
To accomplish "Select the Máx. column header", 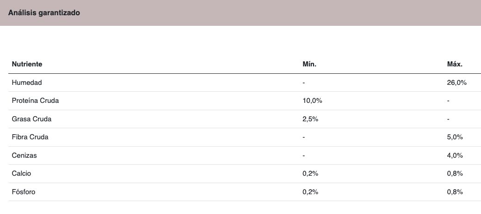I will pos(455,64).
